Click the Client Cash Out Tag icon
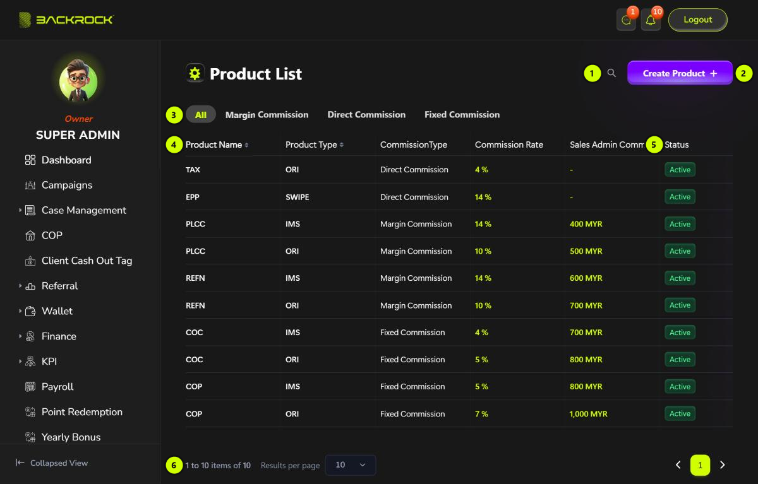Image resolution: width=758 pixels, height=484 pixels. point(30,261)
